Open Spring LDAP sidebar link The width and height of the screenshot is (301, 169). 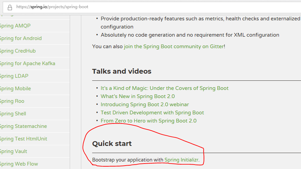(14, 76)
